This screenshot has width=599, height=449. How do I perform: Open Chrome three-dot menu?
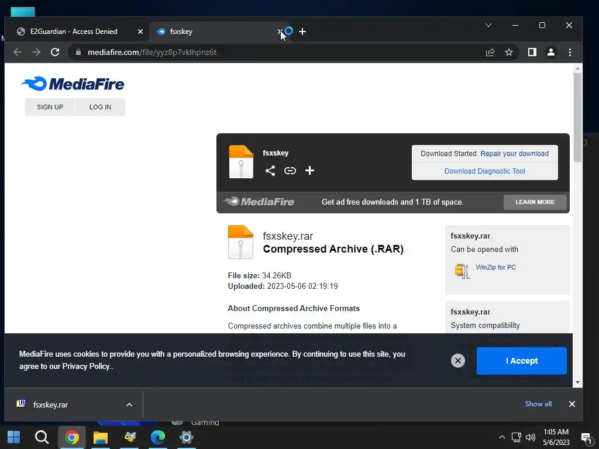tap(570, 52)
